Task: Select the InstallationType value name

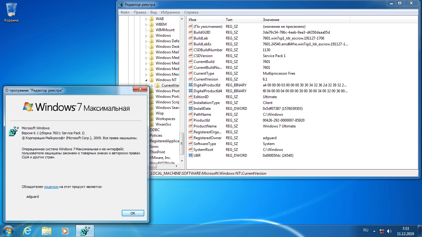Action: point(207,103)
